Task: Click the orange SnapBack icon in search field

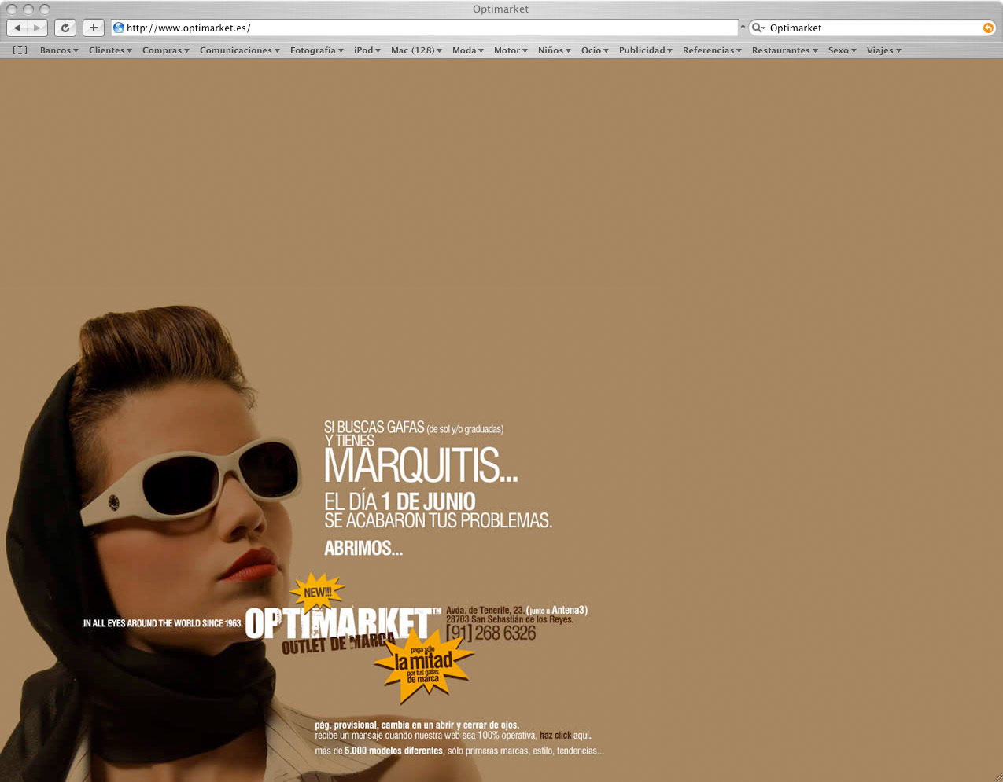Action: pos(988,28)
